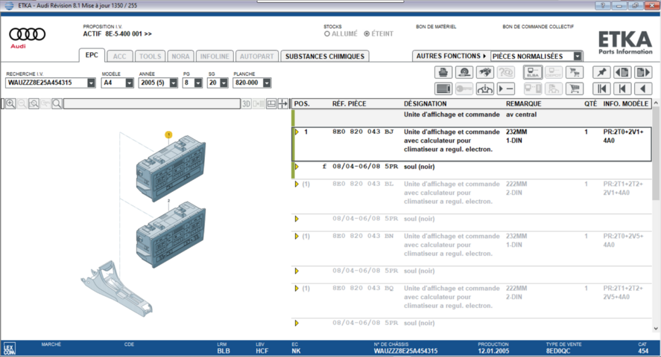Open the MODÈLE A4 dropdown
This screenshot has height=357, width=661.
(x=129, y=83)
